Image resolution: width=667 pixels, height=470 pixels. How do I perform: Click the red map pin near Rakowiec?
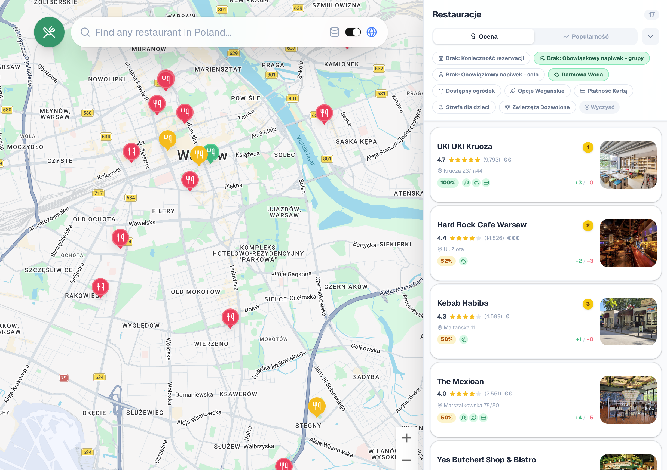pyautogui.click(x=100, y=286)
